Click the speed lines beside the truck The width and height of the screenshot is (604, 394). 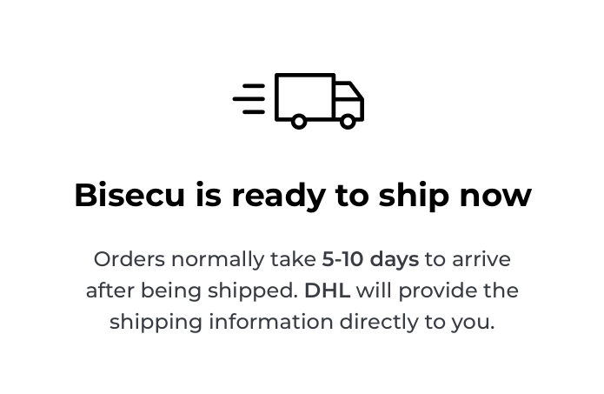(x=249, y=99)
